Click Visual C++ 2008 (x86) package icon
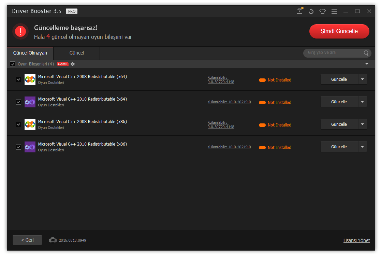The image size is (381, 255). coord(30,124)
